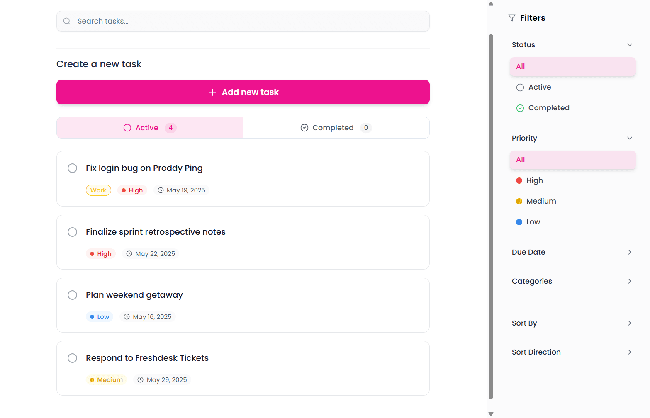Click the green checkmark icon beside Completed status

tap(520, 108)
